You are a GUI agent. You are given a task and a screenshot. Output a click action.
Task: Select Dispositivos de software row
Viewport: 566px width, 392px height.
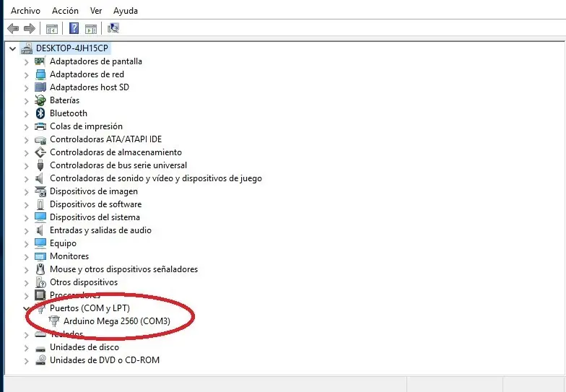[x=95, y=204]
